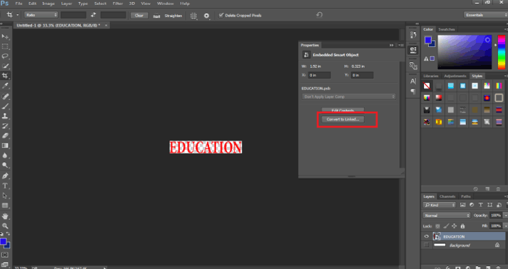508x269 pixels.
Task: Select the Dodge tool
Action: (5, 166)
